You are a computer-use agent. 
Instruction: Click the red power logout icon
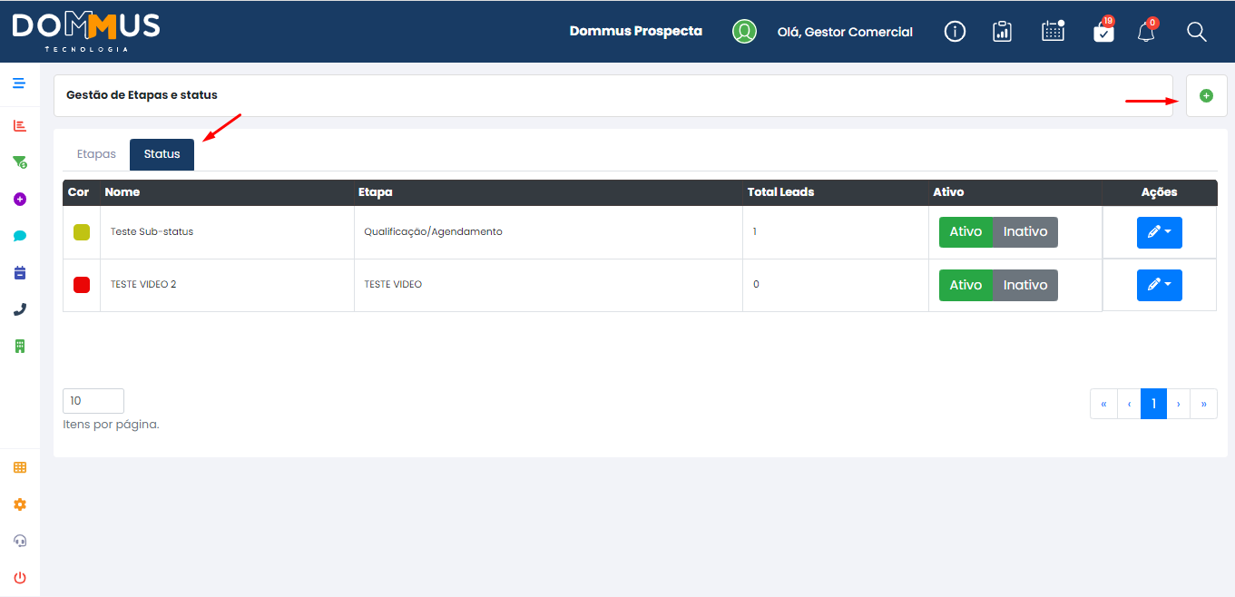coord(20,577)
